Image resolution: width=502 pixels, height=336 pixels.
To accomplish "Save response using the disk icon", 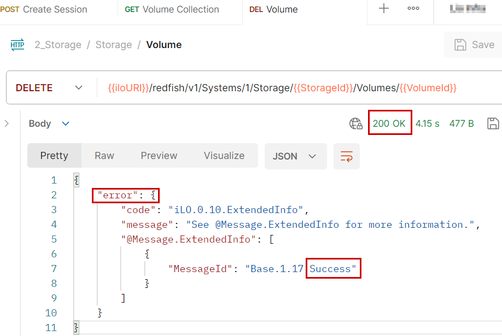I will coord(493,123).
